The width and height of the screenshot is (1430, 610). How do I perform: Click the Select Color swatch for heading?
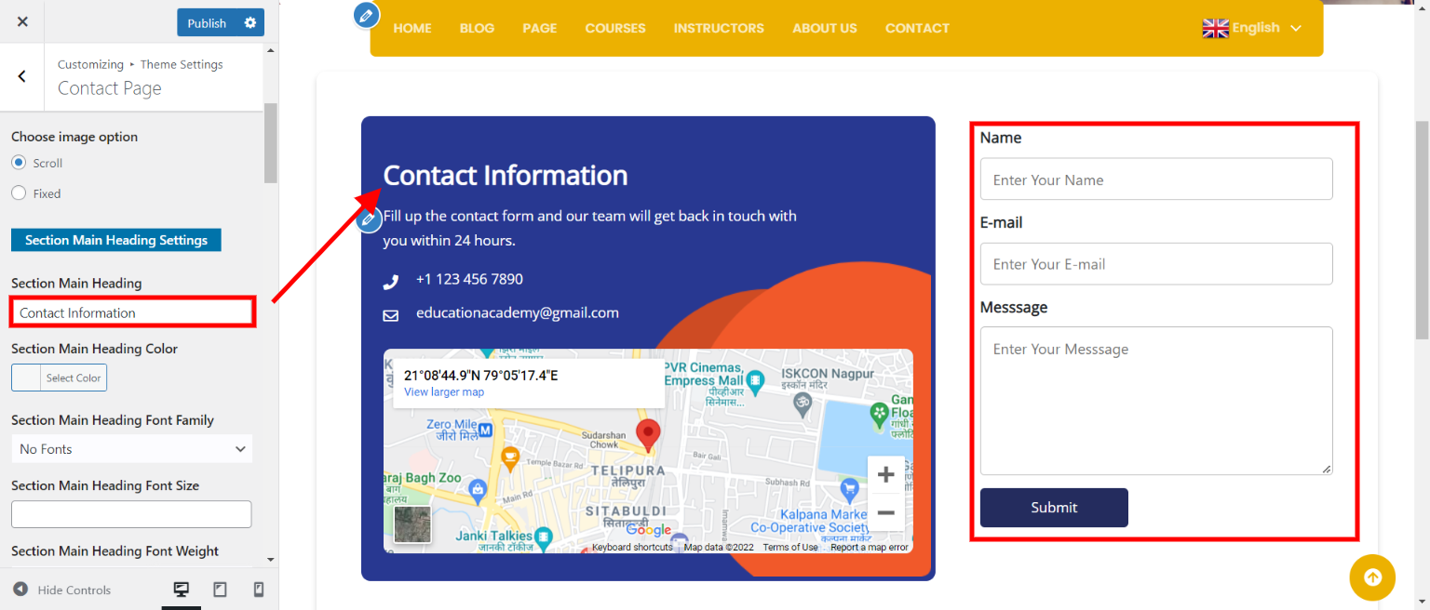[x=60, y=378]
